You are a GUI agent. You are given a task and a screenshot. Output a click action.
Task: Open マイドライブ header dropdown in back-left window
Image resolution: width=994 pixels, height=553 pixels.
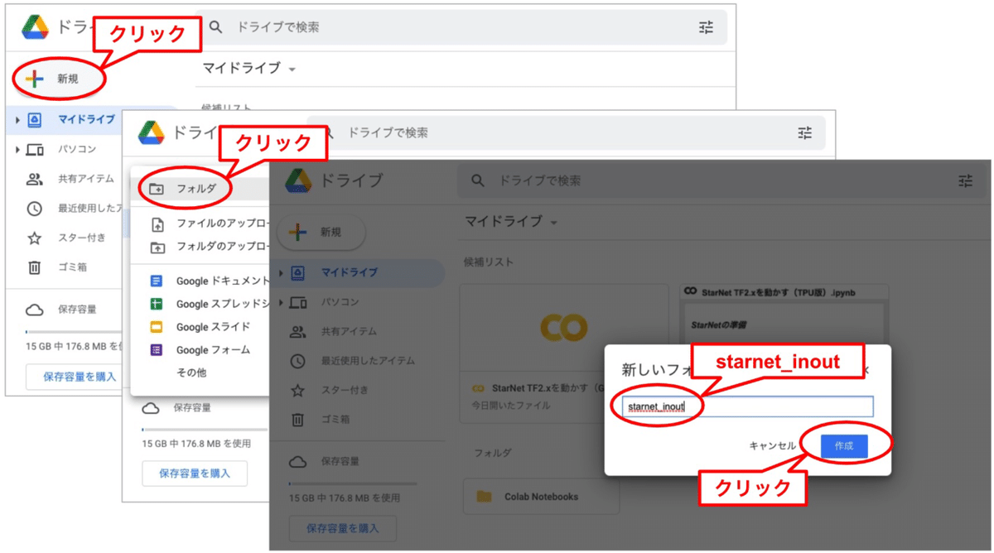point(249,69)
